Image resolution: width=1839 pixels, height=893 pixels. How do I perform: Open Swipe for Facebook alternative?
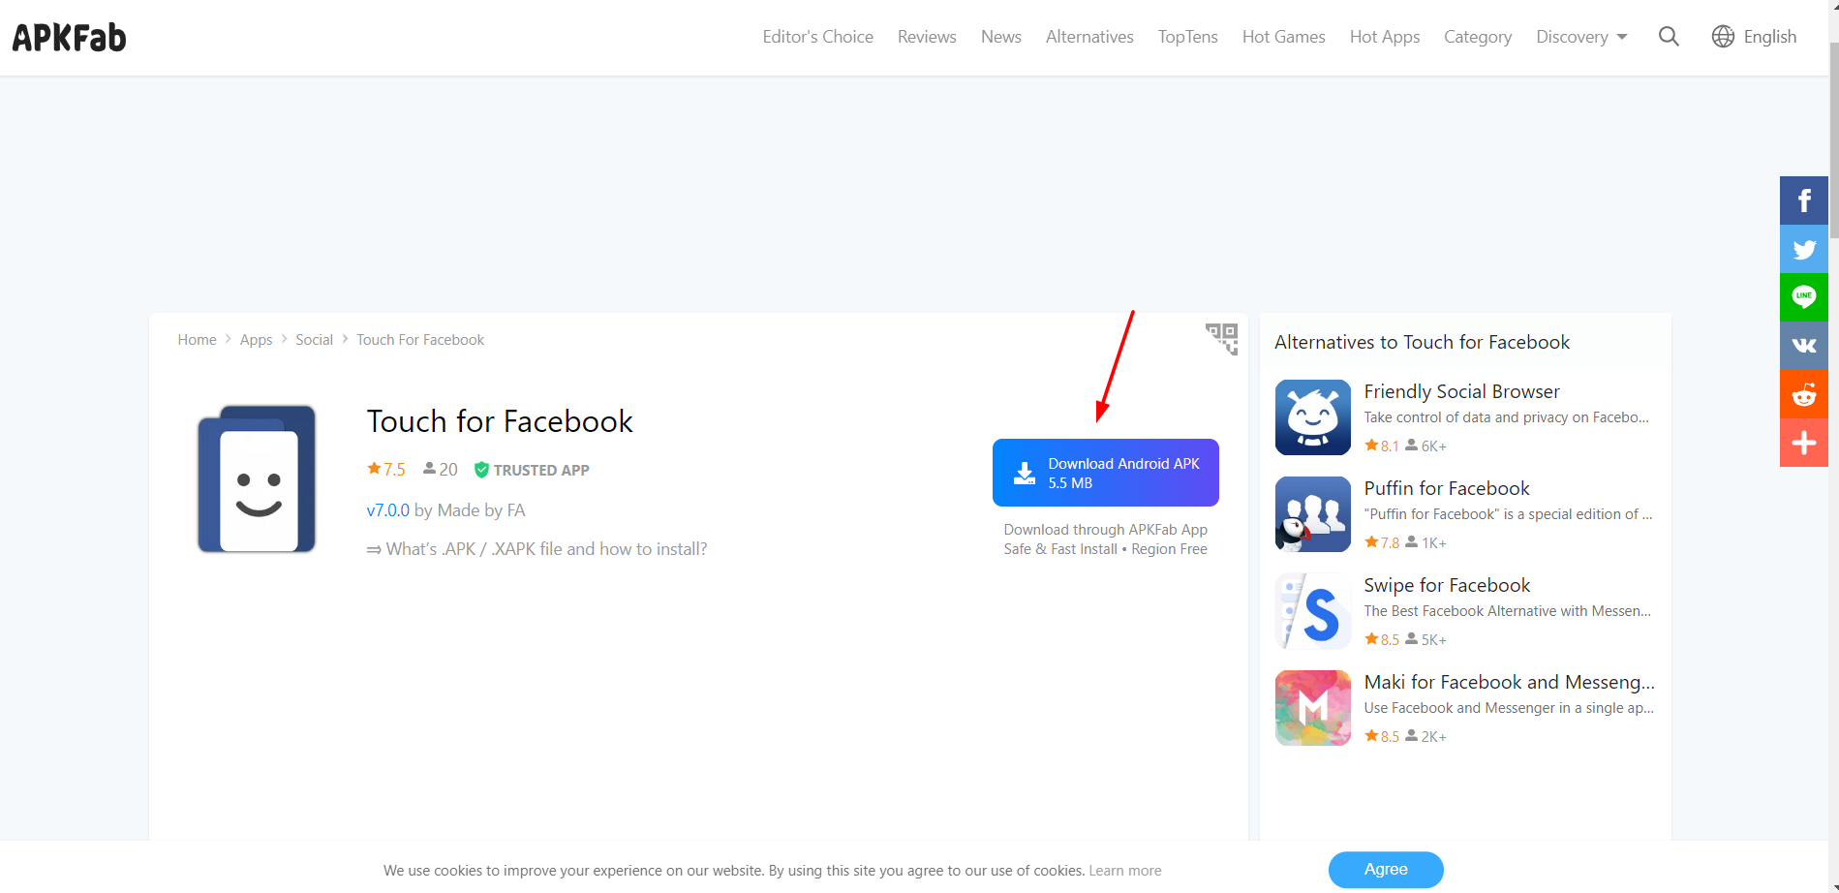pos(1446,585)
